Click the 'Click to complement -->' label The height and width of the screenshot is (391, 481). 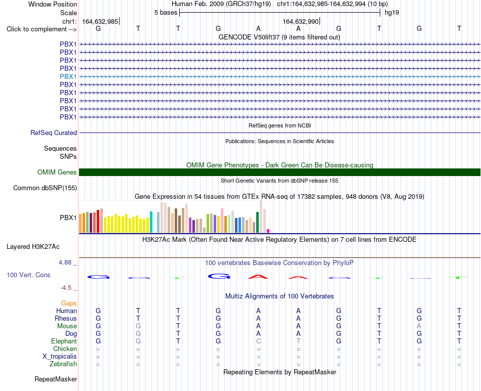(42, 29)
